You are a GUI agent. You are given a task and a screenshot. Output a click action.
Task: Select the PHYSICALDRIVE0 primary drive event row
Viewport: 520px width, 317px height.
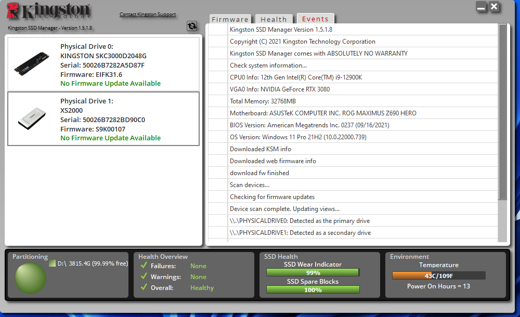tap(353, 220)
